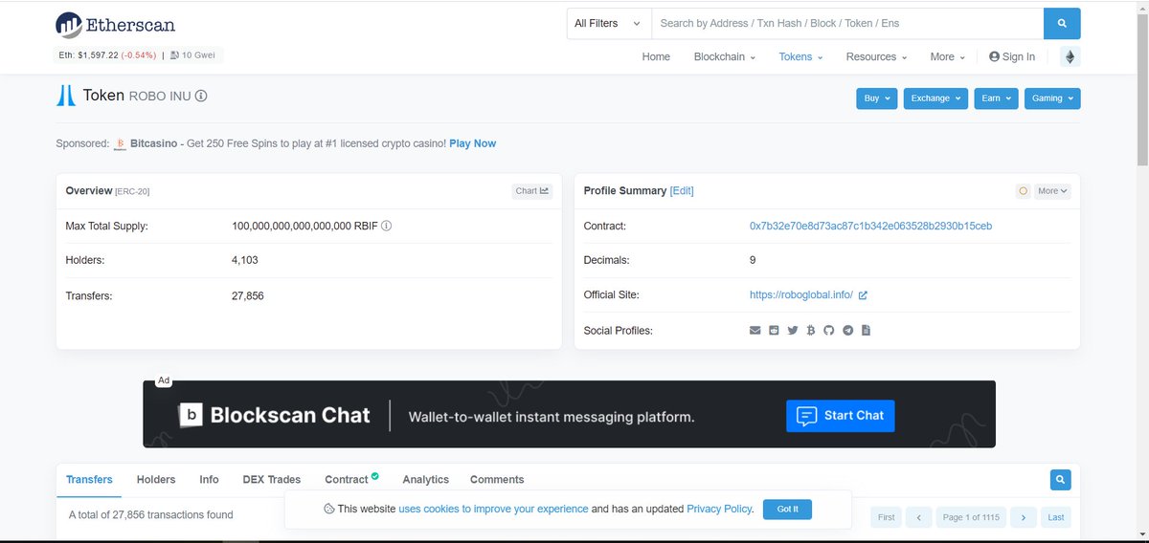Screen dimensions: 1149x543
Task: Go to next page with right chevron
Action: [x=1024, y=517]
